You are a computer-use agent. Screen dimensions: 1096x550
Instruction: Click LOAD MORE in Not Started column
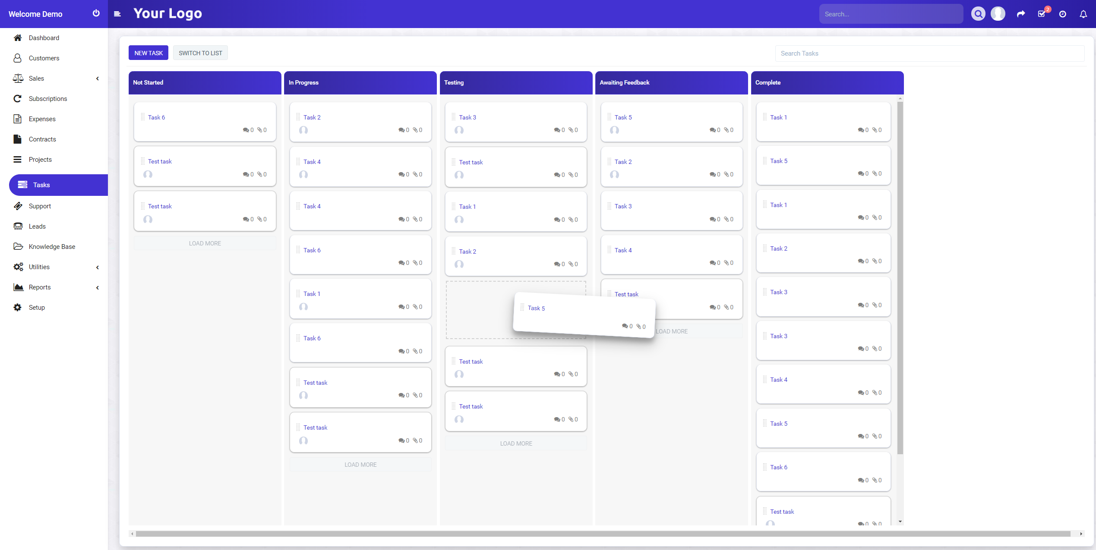[x=205, y=243]
